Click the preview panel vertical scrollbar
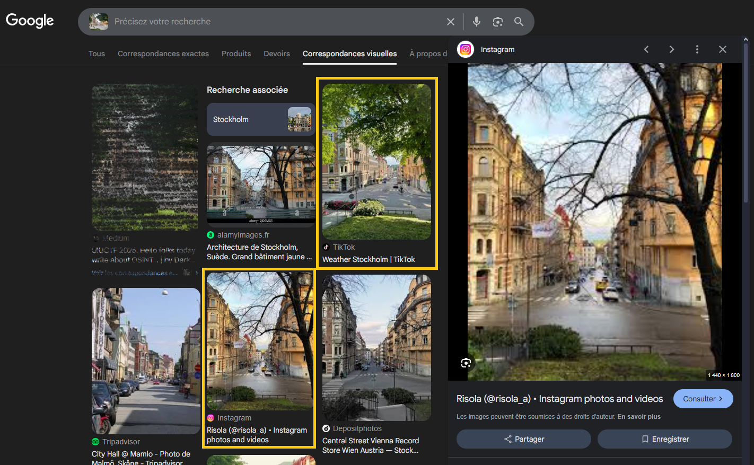Image resolution: width=754 pixels, height=465 pixels. [746, 122]
